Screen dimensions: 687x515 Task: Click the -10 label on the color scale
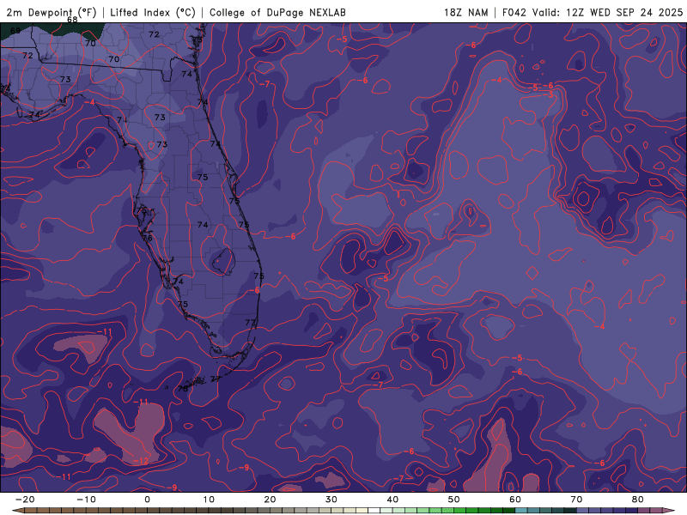pyautogui.click(x=86, y=500)
